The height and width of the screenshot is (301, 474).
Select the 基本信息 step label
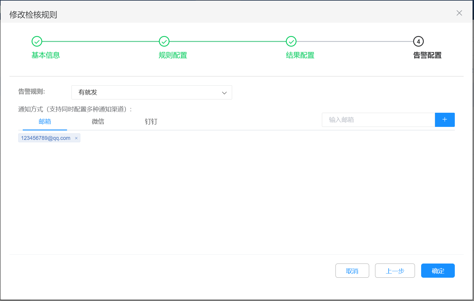(46, 55)
